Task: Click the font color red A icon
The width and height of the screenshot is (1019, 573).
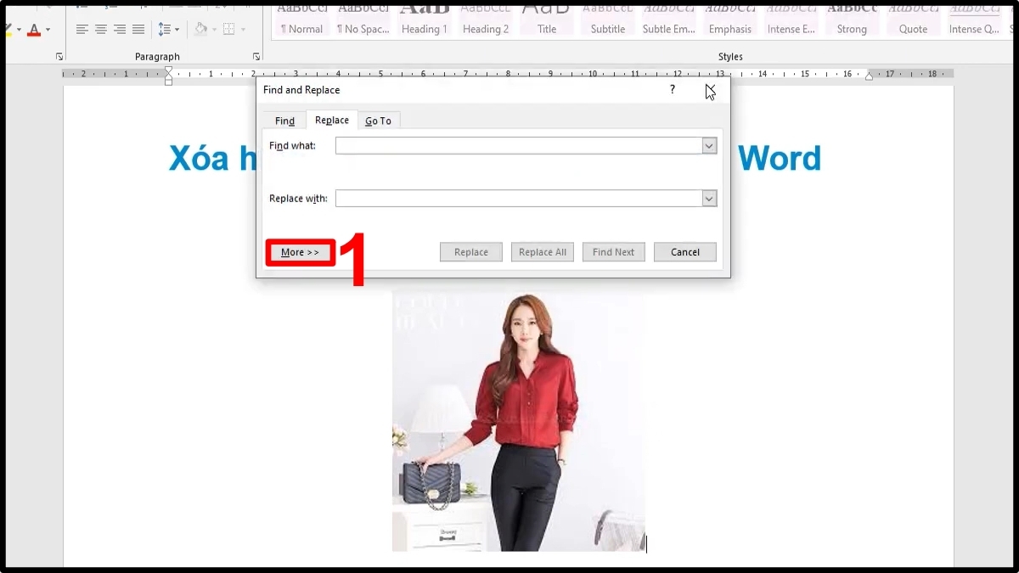Action: 34,30
